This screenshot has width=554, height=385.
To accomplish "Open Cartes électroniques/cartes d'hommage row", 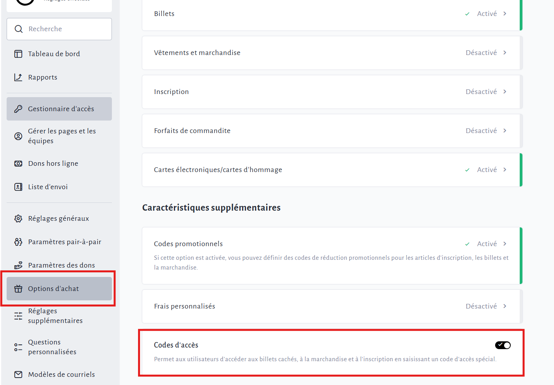I will [331, 170].
